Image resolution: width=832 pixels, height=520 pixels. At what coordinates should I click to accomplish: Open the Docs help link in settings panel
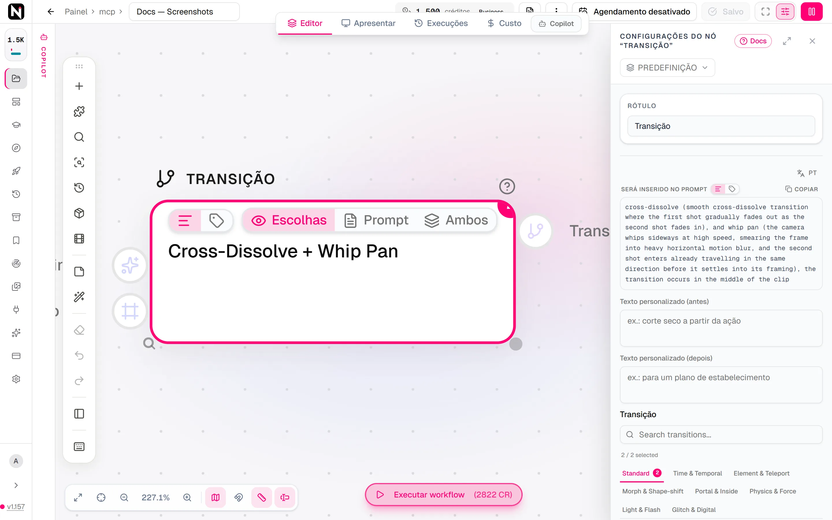coord(753,41)
